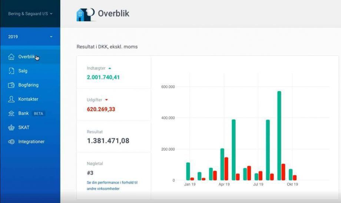Viewport: 341px width, 203px height.
Task: Expand the Bering & Søgaard I/S company dropdown
Action: [30, 14]
